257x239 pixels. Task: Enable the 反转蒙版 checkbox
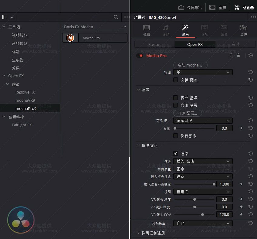click(175, 136)
